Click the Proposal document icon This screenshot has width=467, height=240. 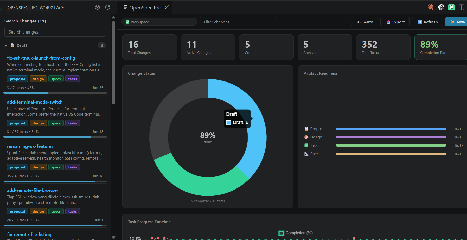(306, 129)
